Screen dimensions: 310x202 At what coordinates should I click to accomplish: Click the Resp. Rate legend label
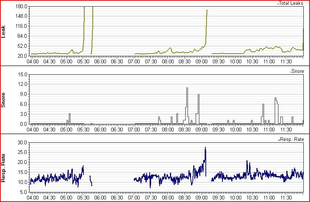(292, 139)
